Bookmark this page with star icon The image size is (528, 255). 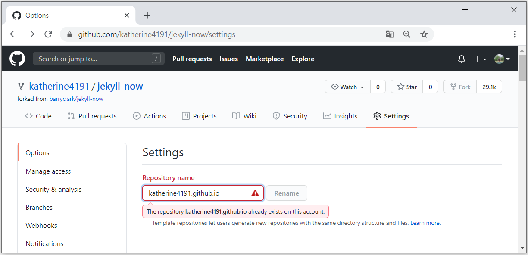[x=424, y=34]
